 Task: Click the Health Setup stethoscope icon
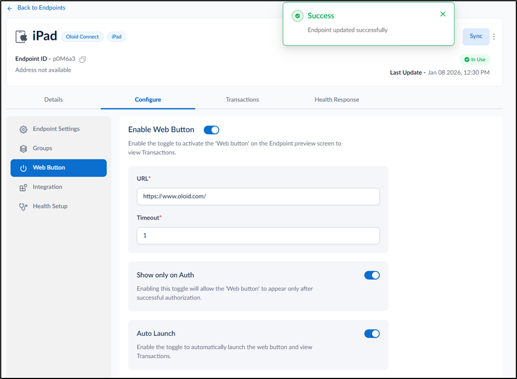[23, 207]
